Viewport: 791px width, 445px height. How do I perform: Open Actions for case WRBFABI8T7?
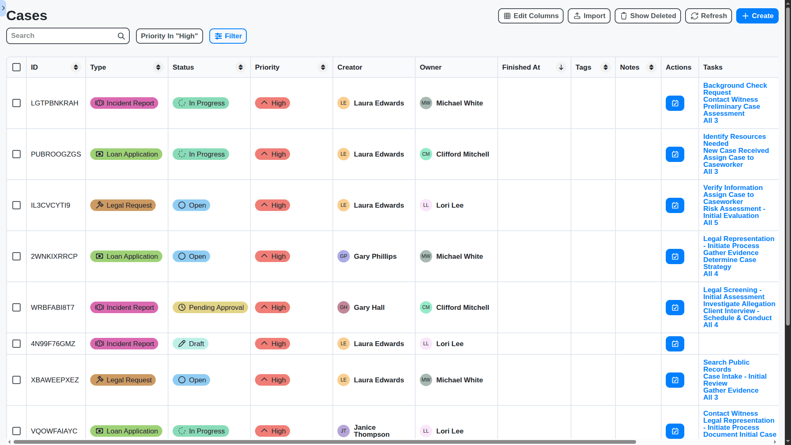coord(674,307)
